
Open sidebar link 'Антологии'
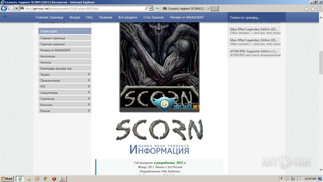click(x=65, y=56)
